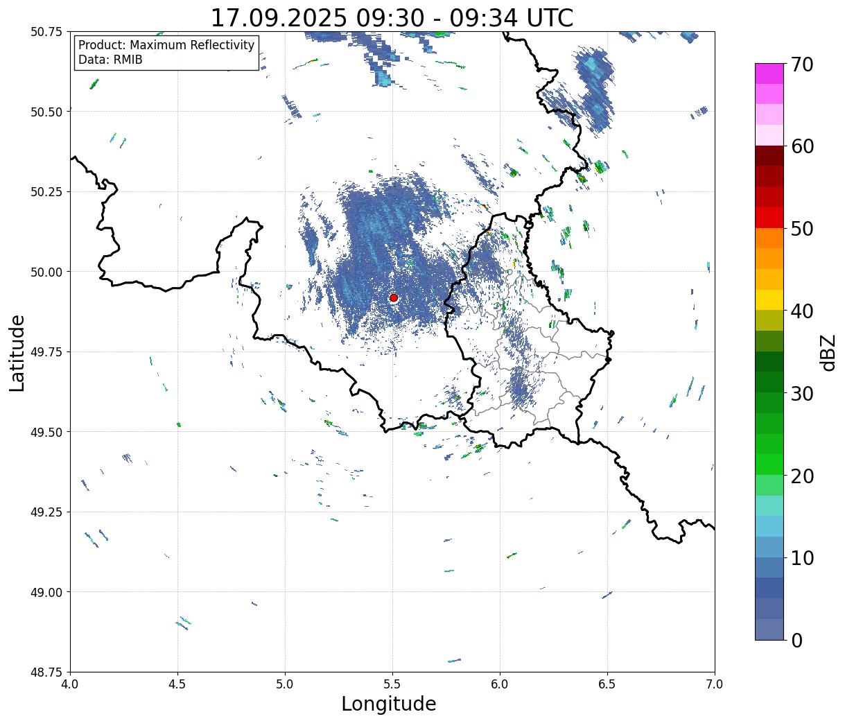Click the 'Longitude' axis label
The width and height of the screenshot is (845, 721).
click(x=389, y=704)
